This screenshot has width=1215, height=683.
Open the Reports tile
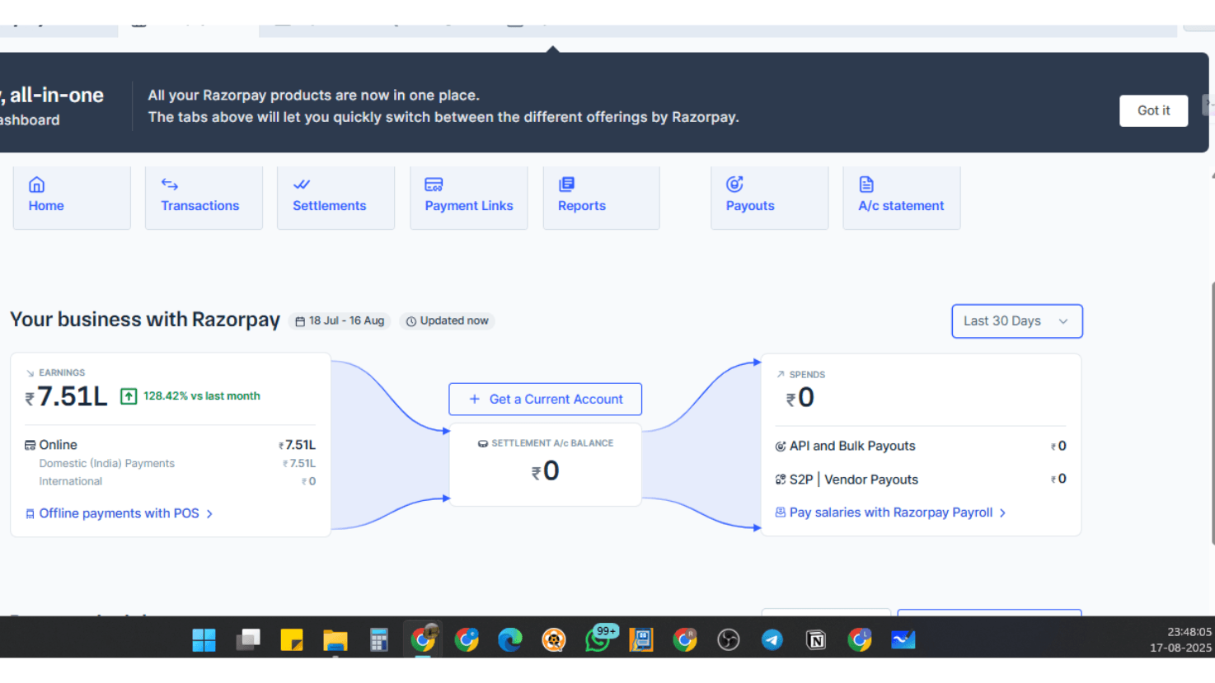[601, 197]
